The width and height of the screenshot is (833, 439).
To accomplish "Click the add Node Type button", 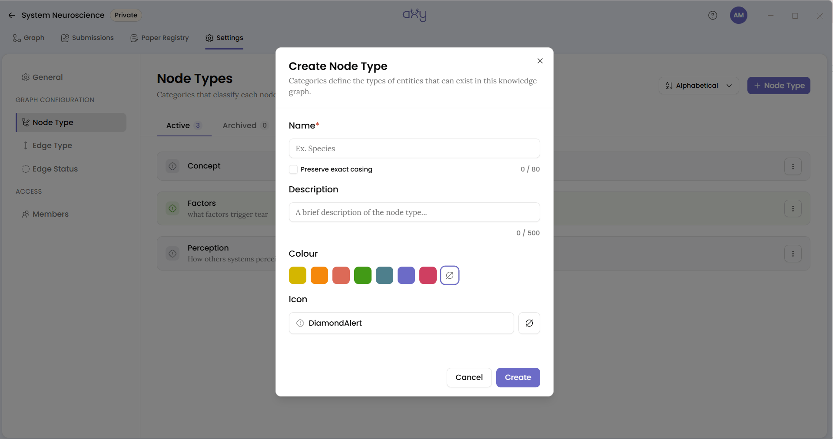I will click(x=779, y=86).
